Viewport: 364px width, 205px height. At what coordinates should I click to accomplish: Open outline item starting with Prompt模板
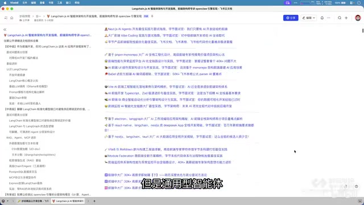coord(27,92)
